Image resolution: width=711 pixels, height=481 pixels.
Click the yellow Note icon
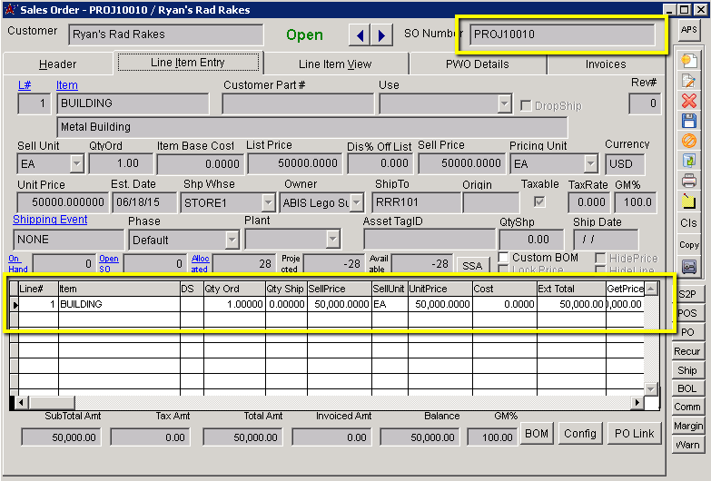point(689,201)
